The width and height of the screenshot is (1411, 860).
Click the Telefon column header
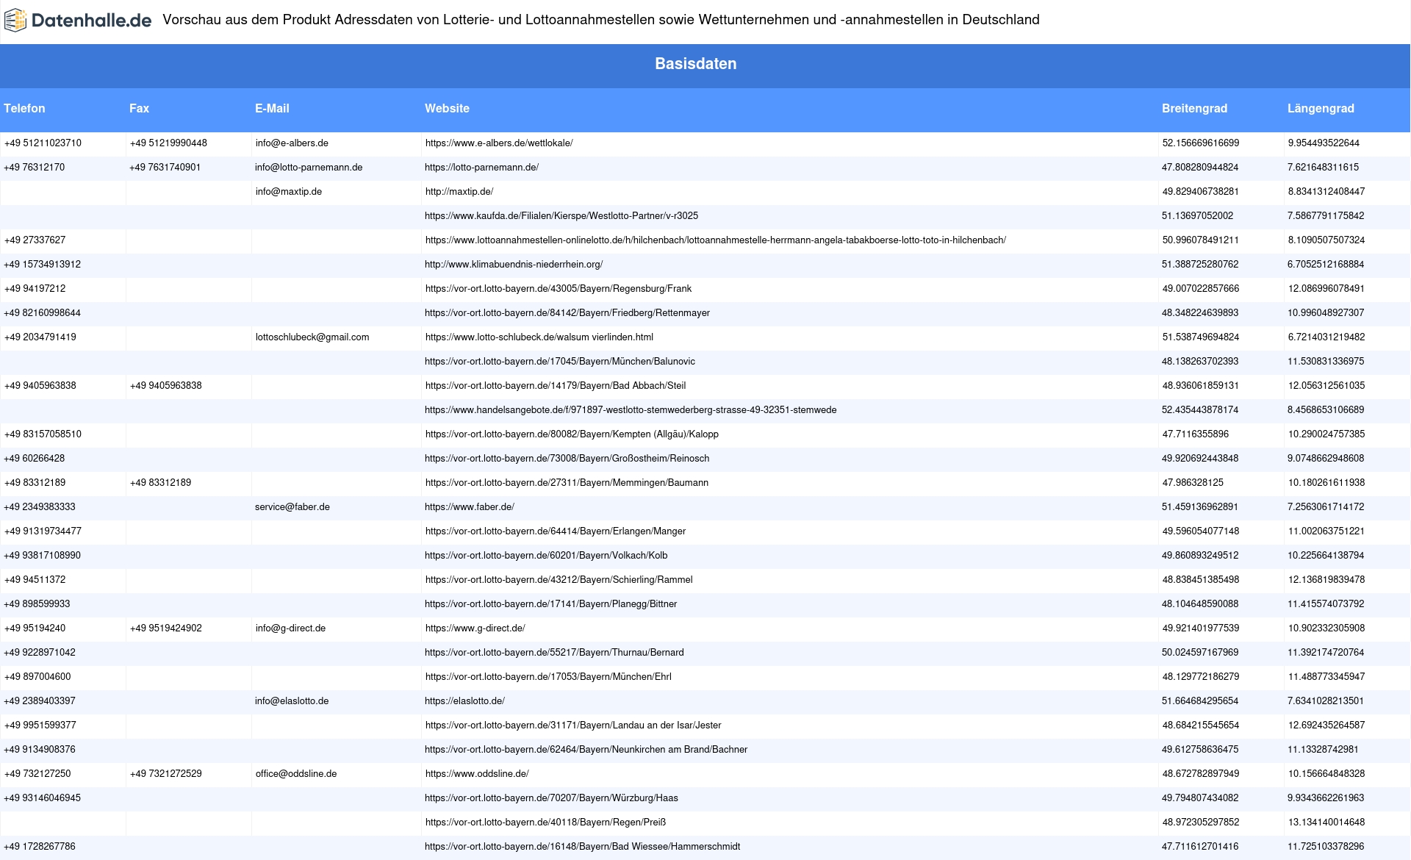(x=24, y=108)
